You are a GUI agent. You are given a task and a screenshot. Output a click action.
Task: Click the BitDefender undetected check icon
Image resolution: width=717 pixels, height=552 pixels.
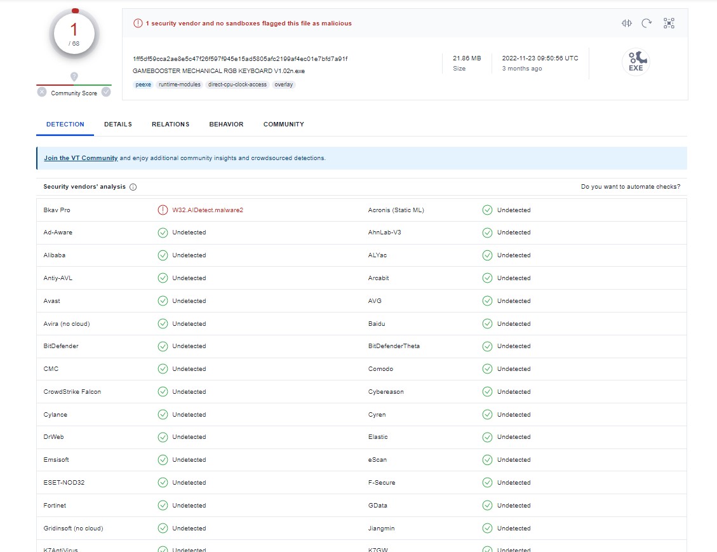163,346
